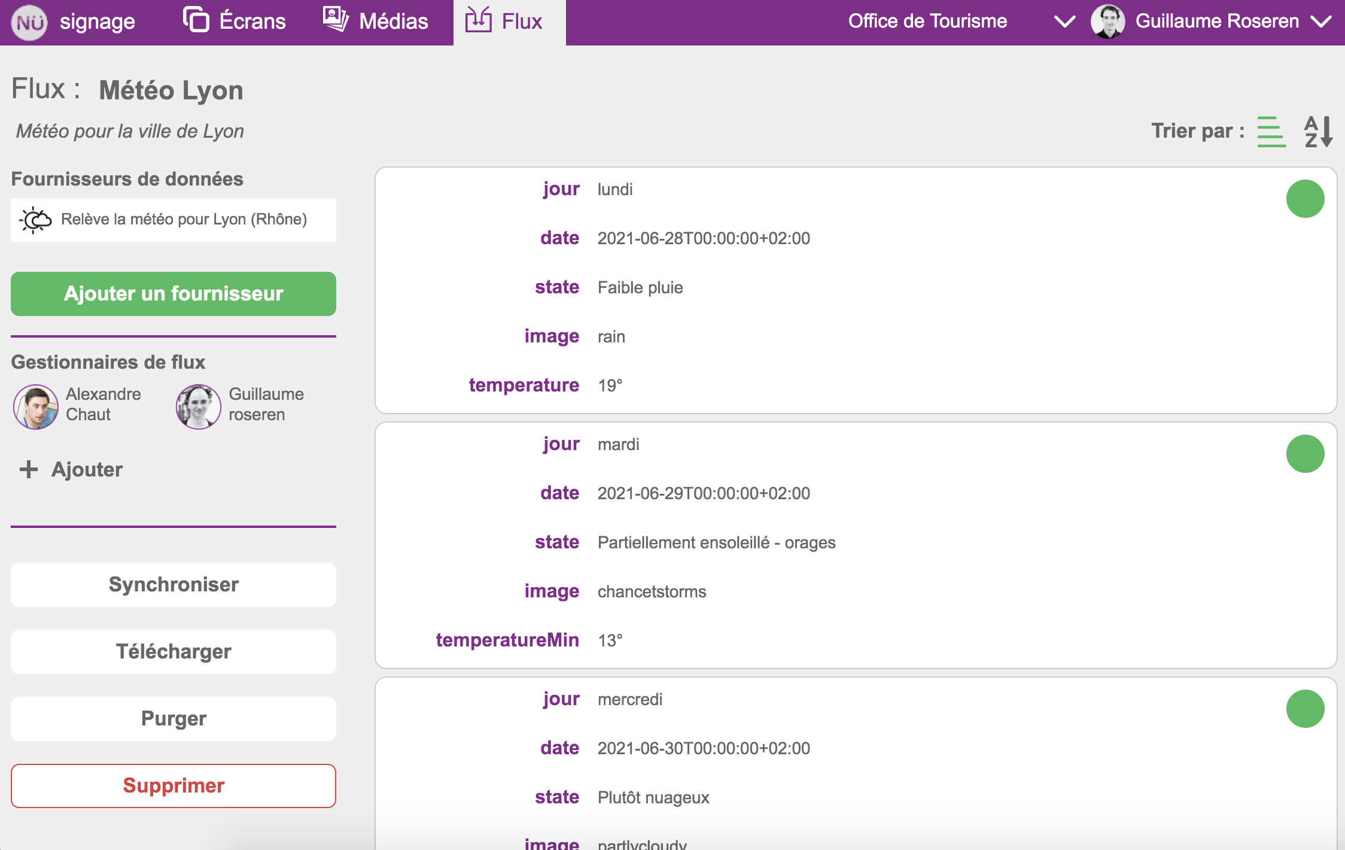Toggle green status dot for lundi entry
1345x850 pixels.
pos(1305,199)
